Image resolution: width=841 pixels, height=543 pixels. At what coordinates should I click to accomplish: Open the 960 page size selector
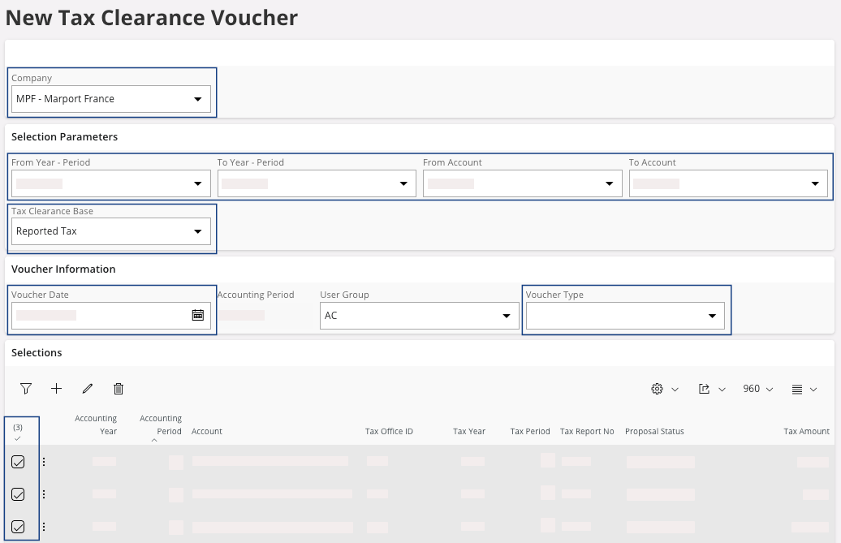coord(757,389)
